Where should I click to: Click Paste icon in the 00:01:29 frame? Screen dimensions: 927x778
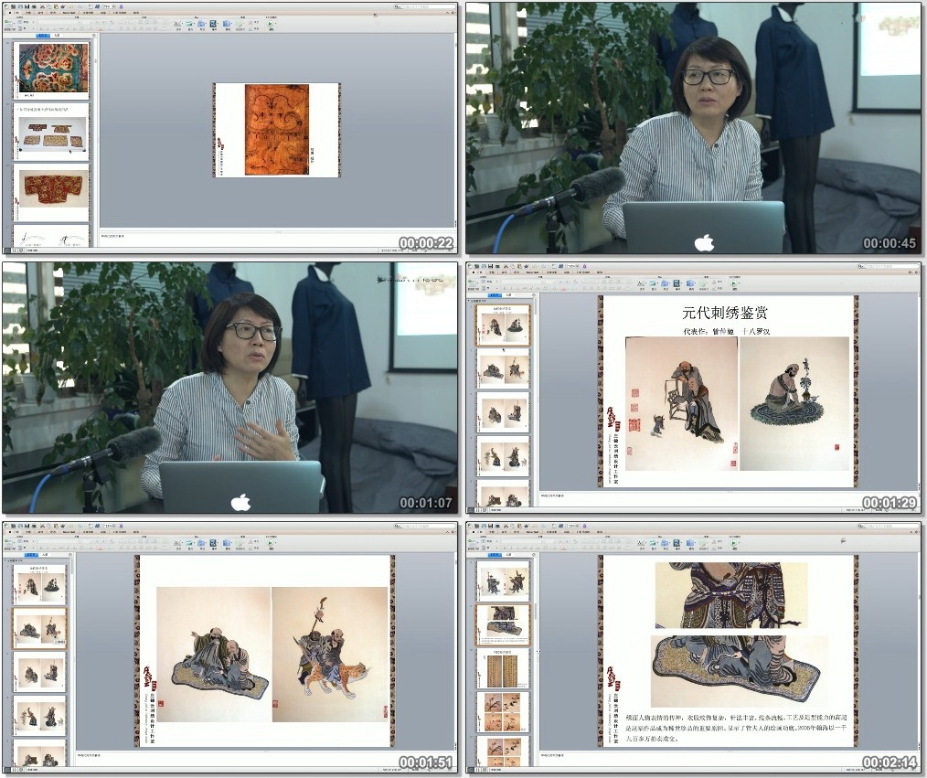click(519, 267)
